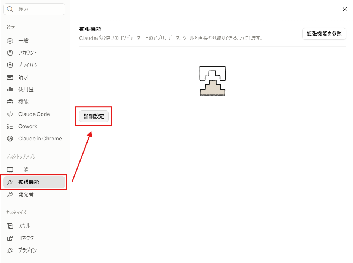353x263 pixels.
Task: Open 一般 under 設定 section
Action: [x=34, y=41]
